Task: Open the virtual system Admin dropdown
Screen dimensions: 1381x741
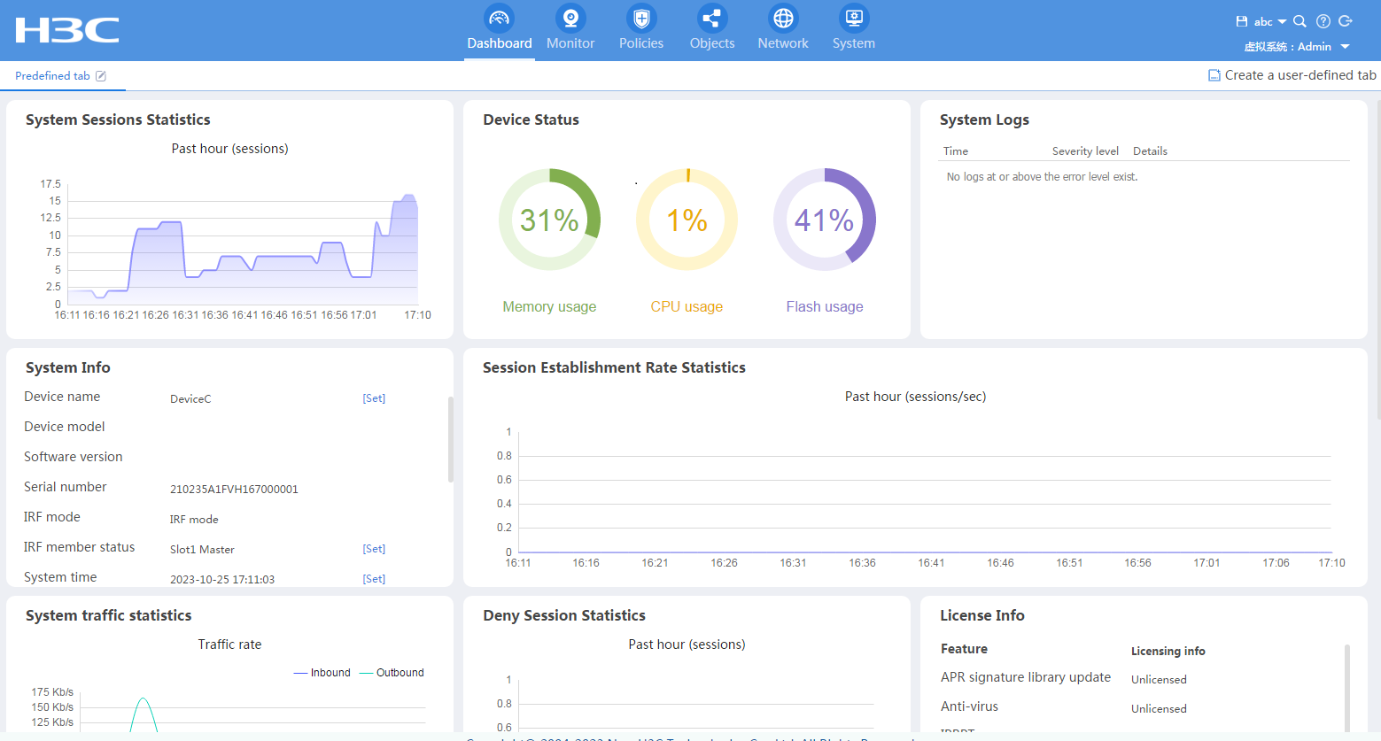Action: (x=1345, y=47)
